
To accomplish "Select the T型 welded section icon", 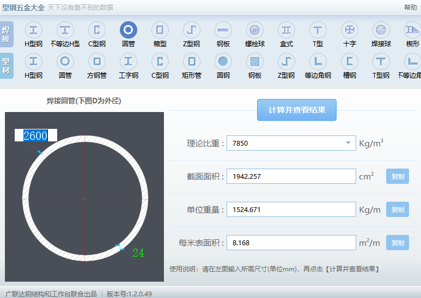I will [x=318, y=30].
